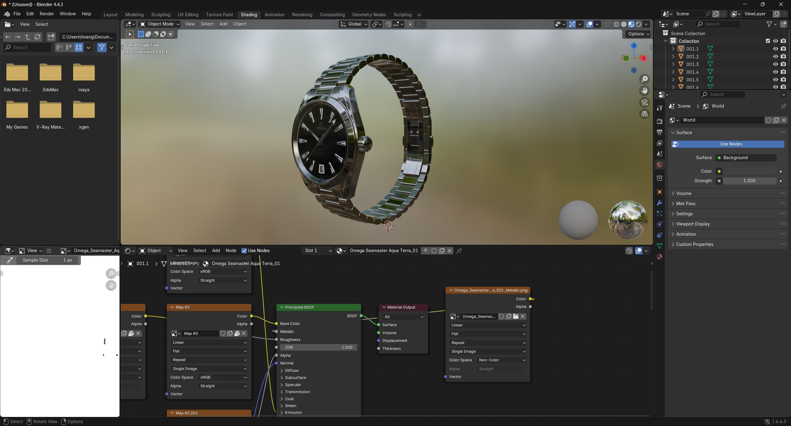Open the Add menu in 3D viewport header
The width and height of the screenshot is (791, 426).
[x=223, y=24]
